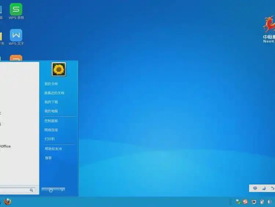The image size is (275, 207).
Task: Click the monitor display tray icon
Action: tap(254, 202)
